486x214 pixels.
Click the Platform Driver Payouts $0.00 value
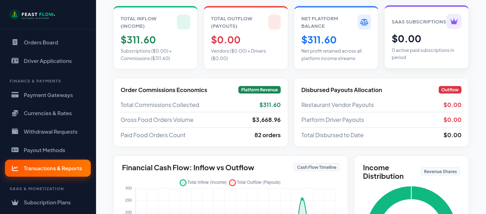pos(452,120)
